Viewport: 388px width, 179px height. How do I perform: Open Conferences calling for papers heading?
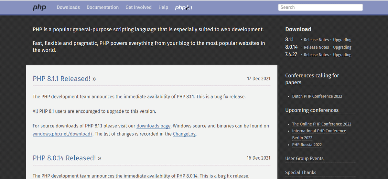coord(312,79)
